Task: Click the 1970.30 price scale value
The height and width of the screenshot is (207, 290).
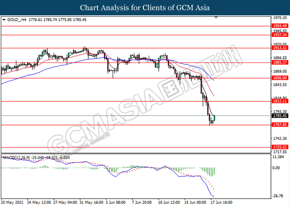Action: point(280,17)
